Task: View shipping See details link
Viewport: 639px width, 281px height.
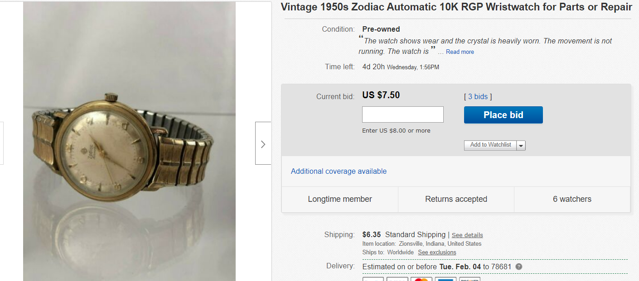Action: pyautogui.click(x=467, y=235)
